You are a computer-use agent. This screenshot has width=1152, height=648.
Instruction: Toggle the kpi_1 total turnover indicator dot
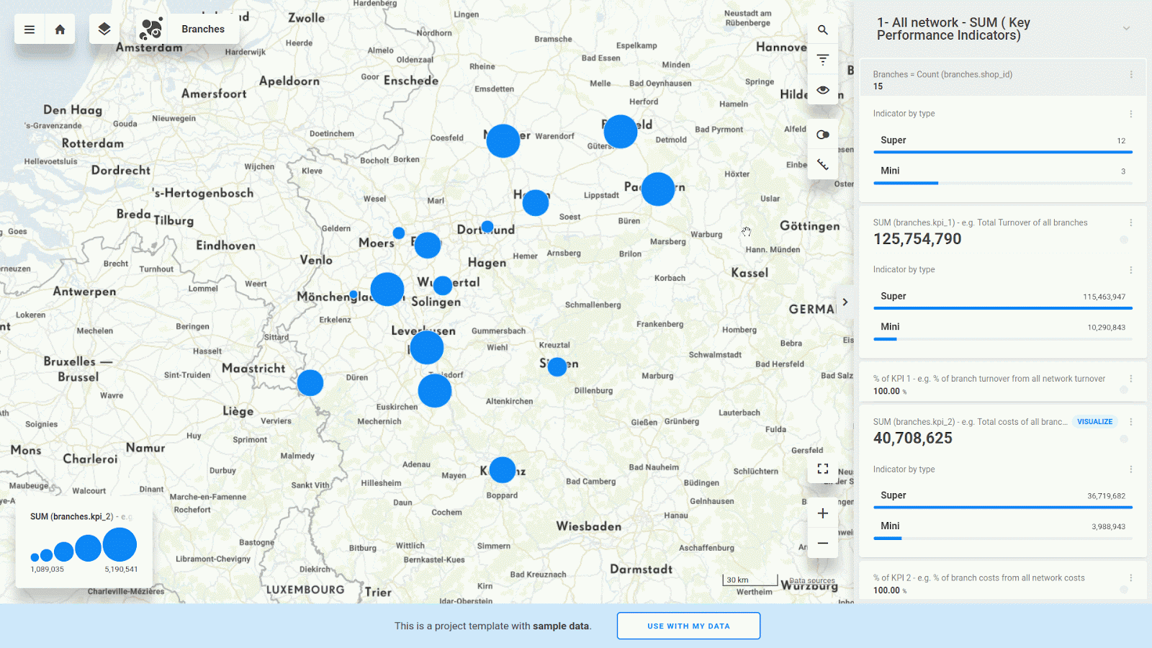point(1124,240)
